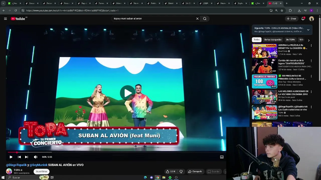The image size is (321, 180).
Task: Open the Chrome three-dot menu
Action: pyautogui.click(x=317, y=10)
